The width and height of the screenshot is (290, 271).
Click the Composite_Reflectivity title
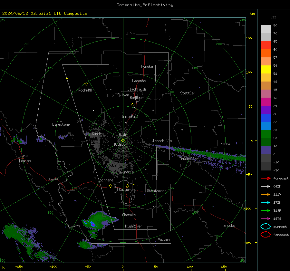click(145, 5)
